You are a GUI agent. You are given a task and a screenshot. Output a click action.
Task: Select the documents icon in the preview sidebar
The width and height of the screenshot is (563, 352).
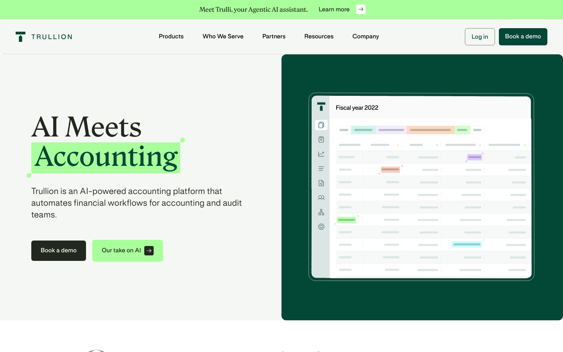click(321, 125)
